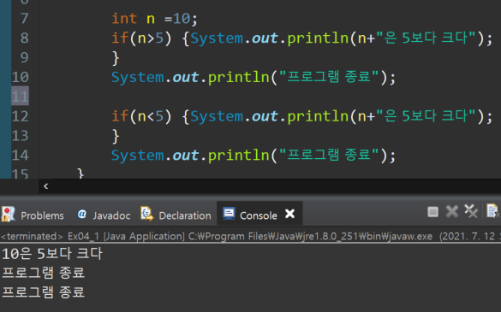Click the 'if(n>5)' condition on line 8
Image resolution: width=501 pixels, height=312 pixels.
pyautogui.click(x=142, y=38)
